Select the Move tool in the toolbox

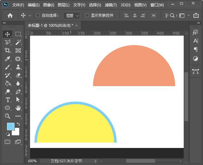point(7,34)
